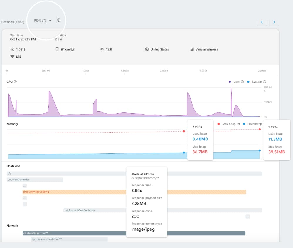Select the productImageLoading trace bar
The width and height of the screenshot is (293, 248).
[x=134, y=192]
